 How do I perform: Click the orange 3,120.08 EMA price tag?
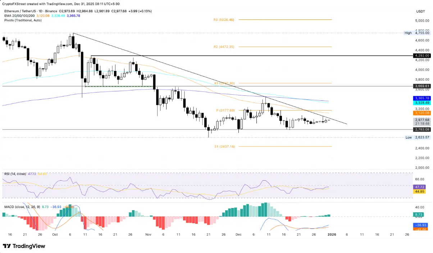(422, 113)
